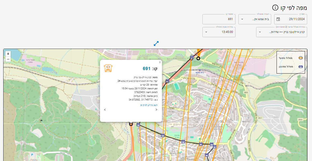Screen dimensions: 312x161
Task: Click popup text מוצא: קניון איילון-בני ברק
Action: (x=146, y=77)
